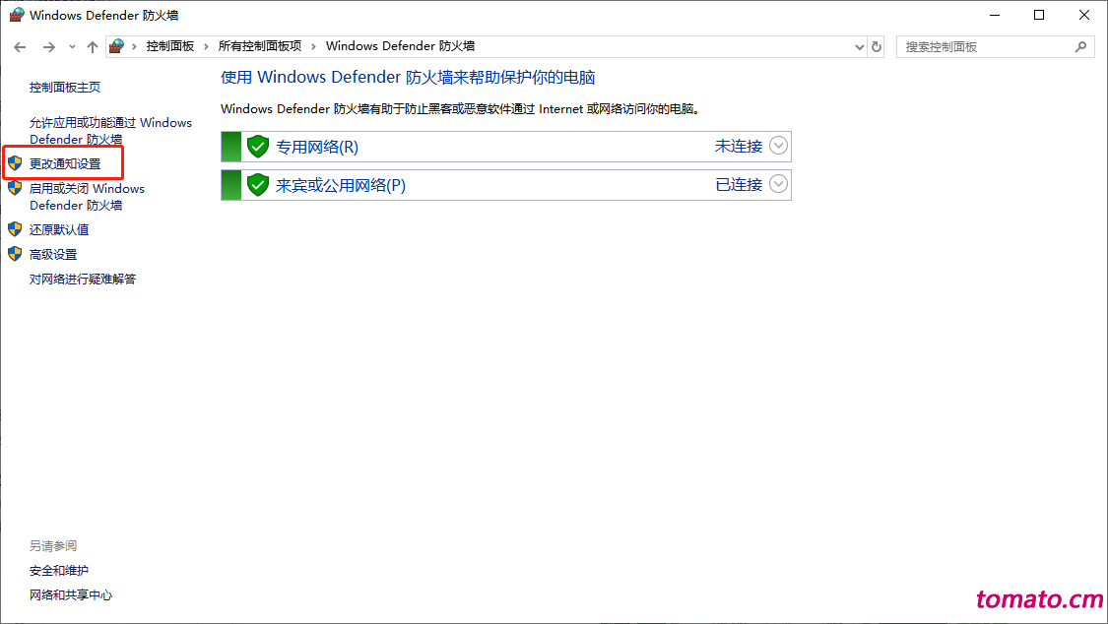Go up one level arrow

[93, 47]
